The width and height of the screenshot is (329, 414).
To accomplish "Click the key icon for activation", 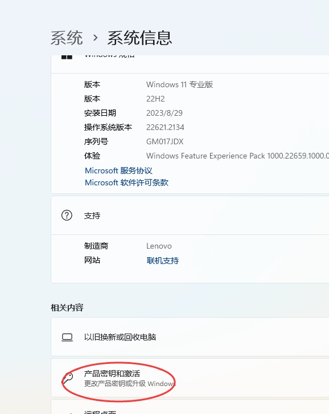I will [68, 379].
